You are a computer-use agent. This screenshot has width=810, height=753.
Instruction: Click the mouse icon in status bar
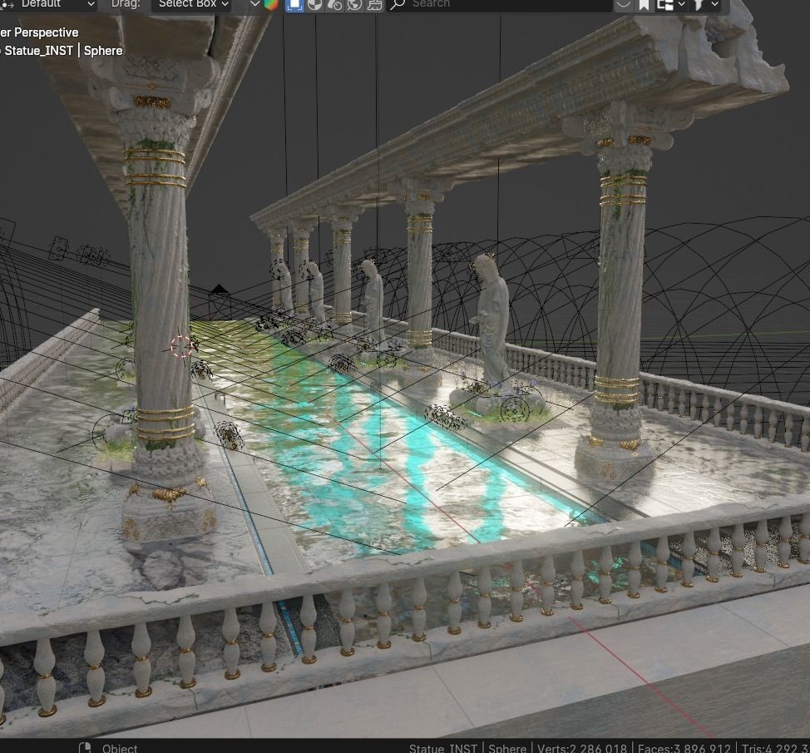coord(85,748)
